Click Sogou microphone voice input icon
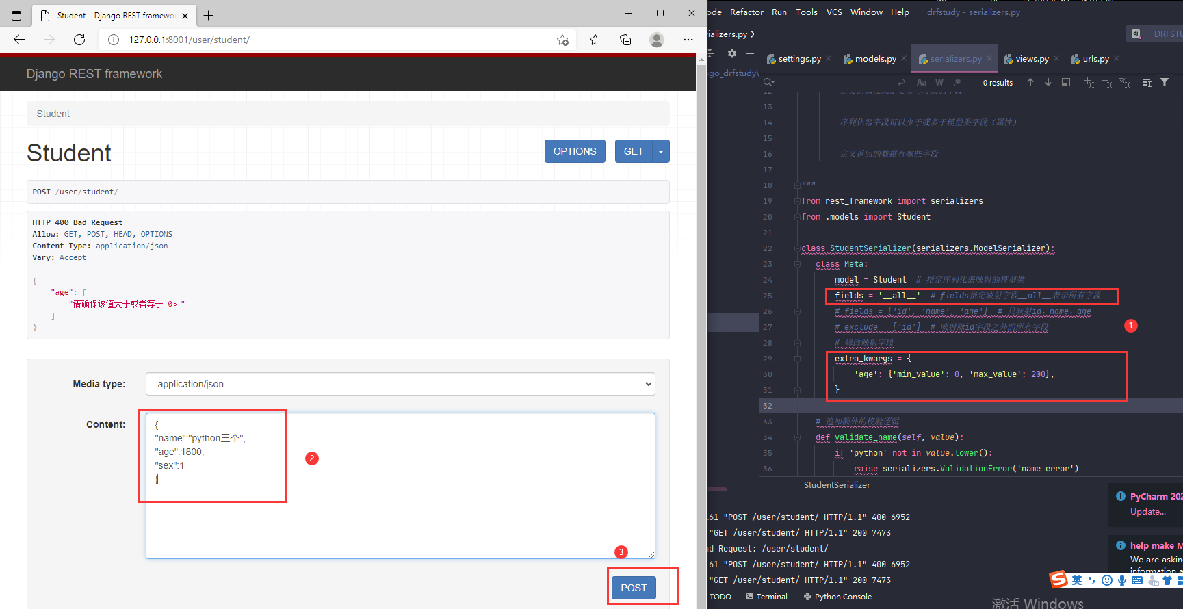The height and width of the screenshot is (609, 1183). coord(1122,580)
